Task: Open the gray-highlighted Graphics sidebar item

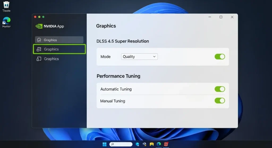Action: 59,40
